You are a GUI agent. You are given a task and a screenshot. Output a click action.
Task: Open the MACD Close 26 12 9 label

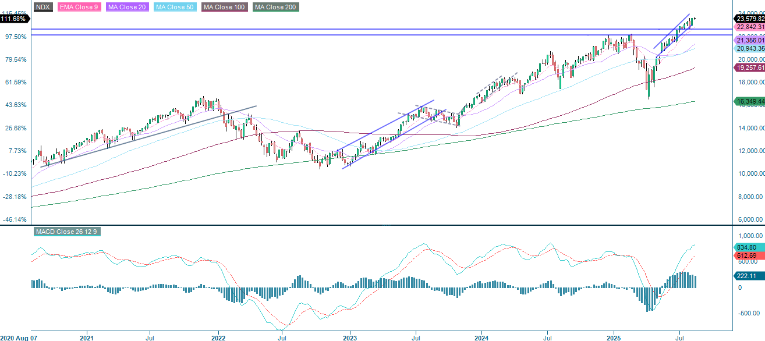coord(67,230)
